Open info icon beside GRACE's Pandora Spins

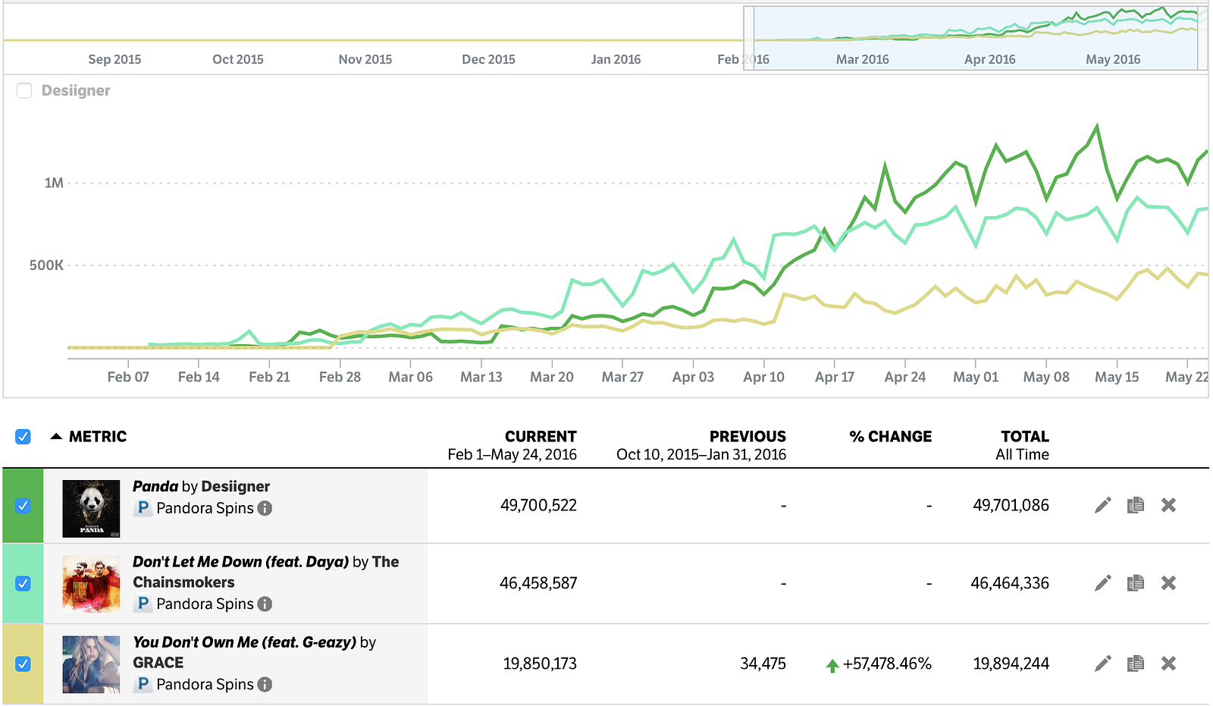(265, 684)
